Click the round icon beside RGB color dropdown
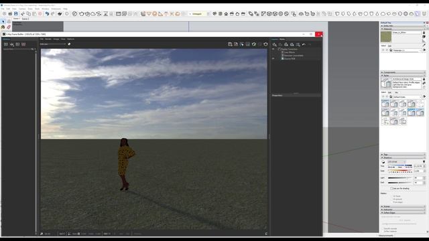The image size is (429, 241). (x=69, y=44)
